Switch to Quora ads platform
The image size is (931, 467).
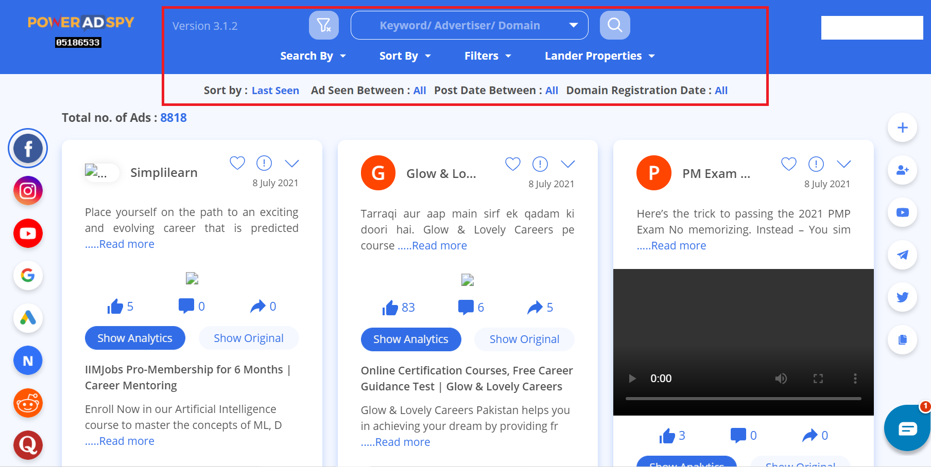(x=28, y=445)
